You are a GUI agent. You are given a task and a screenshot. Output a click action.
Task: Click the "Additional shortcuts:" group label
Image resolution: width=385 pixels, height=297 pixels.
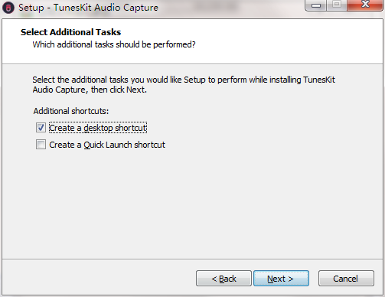71,111
